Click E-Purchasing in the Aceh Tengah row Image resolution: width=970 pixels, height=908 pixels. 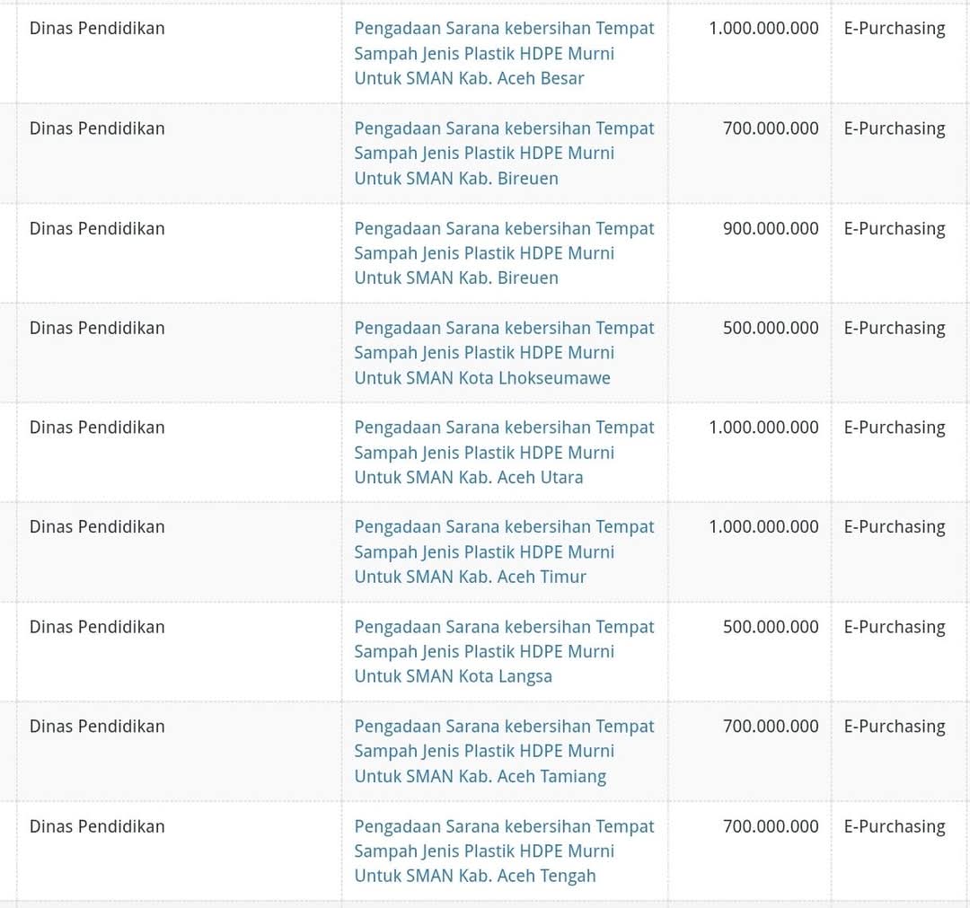click(895, 826)
